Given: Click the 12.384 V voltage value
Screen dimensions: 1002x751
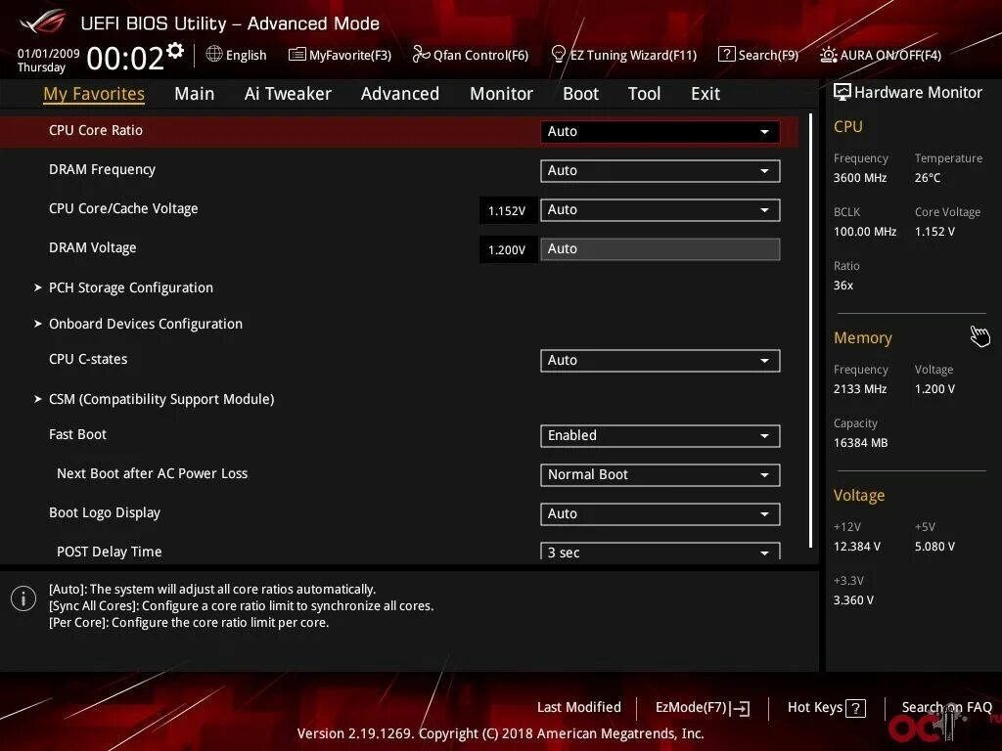Looking at the screenshot, I should pos(857,547).
